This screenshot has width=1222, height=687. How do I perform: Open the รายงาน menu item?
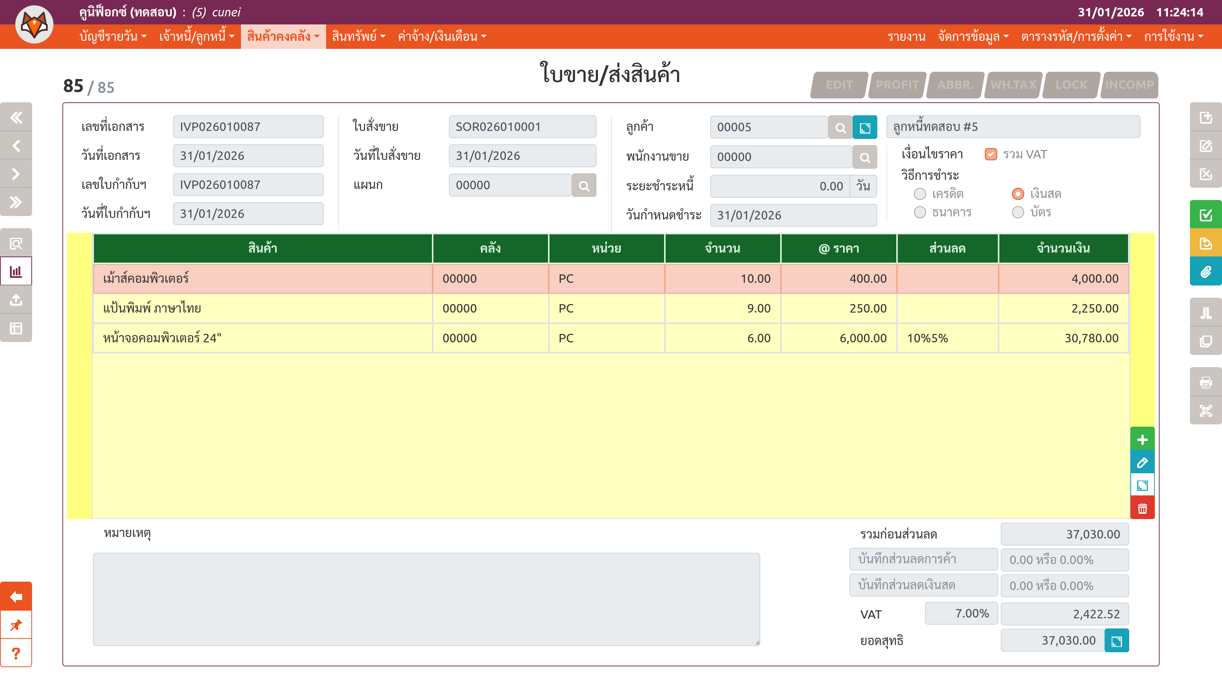(906, 37)
